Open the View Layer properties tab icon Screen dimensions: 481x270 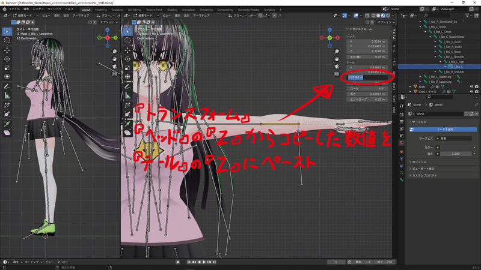[402, 128]
